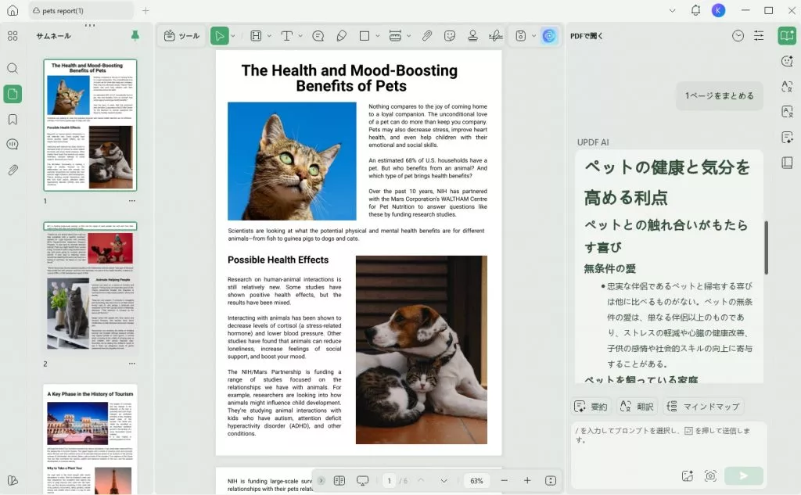Expand the cursor tool dropdown arrow
The height and width of the screenshot is (495, 801).
[x=233, y=36]
